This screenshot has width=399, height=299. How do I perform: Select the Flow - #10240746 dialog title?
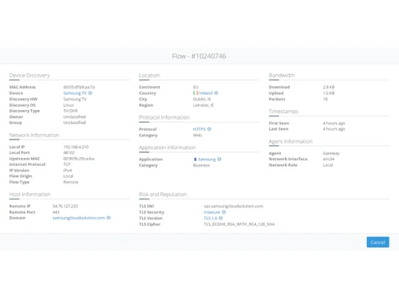tap(199, 56)
